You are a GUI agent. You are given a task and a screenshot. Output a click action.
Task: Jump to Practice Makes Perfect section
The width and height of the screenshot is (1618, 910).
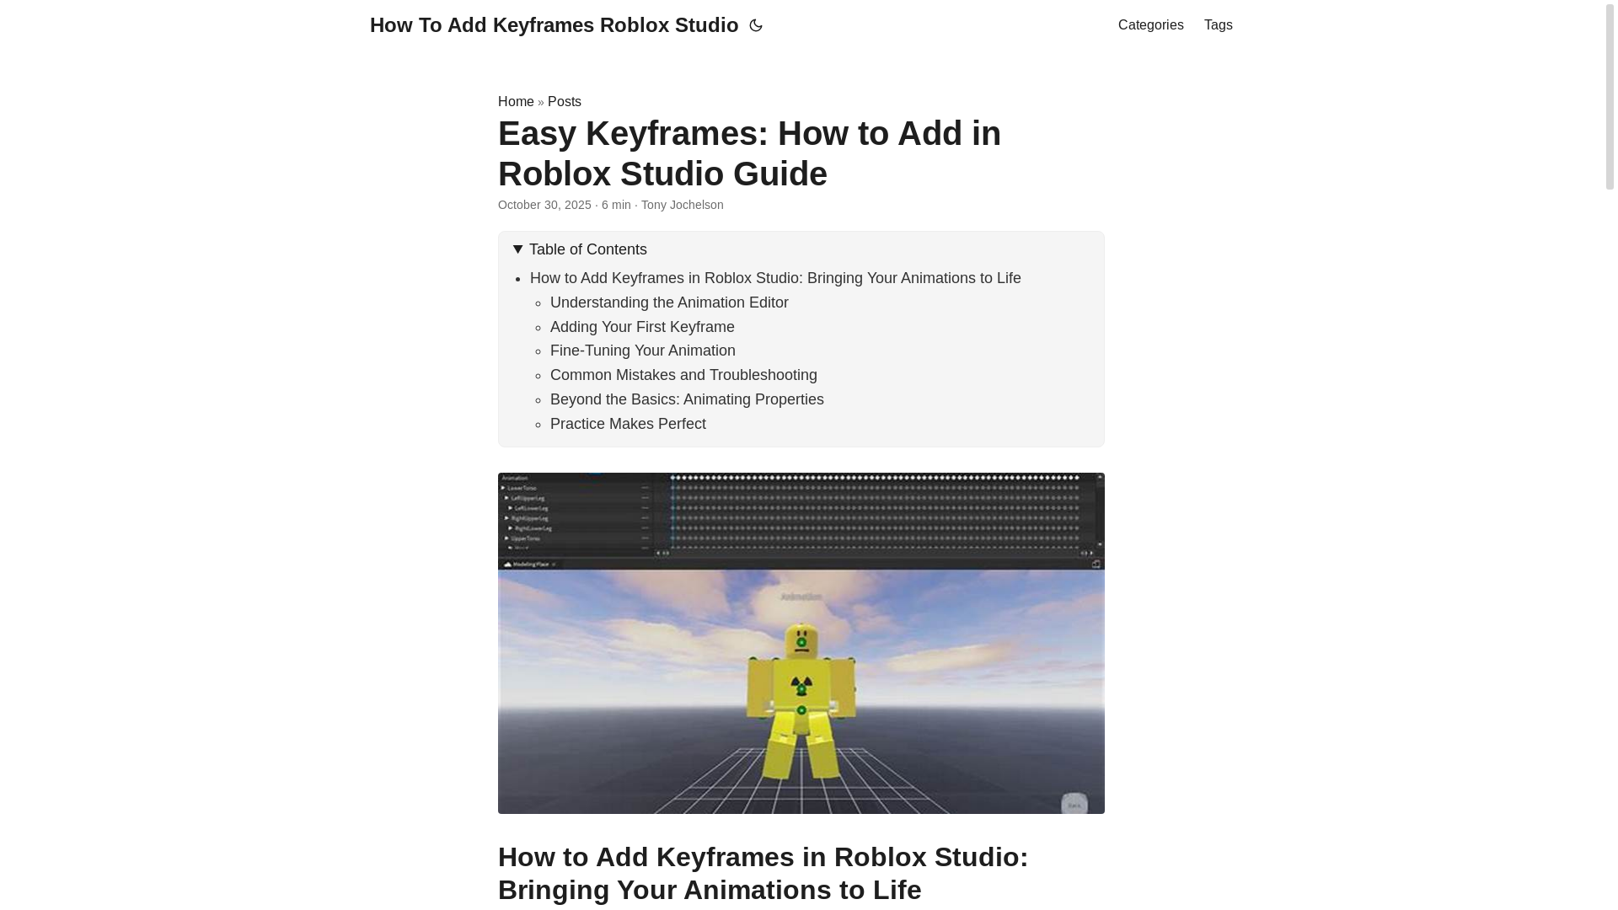point(628,424)
